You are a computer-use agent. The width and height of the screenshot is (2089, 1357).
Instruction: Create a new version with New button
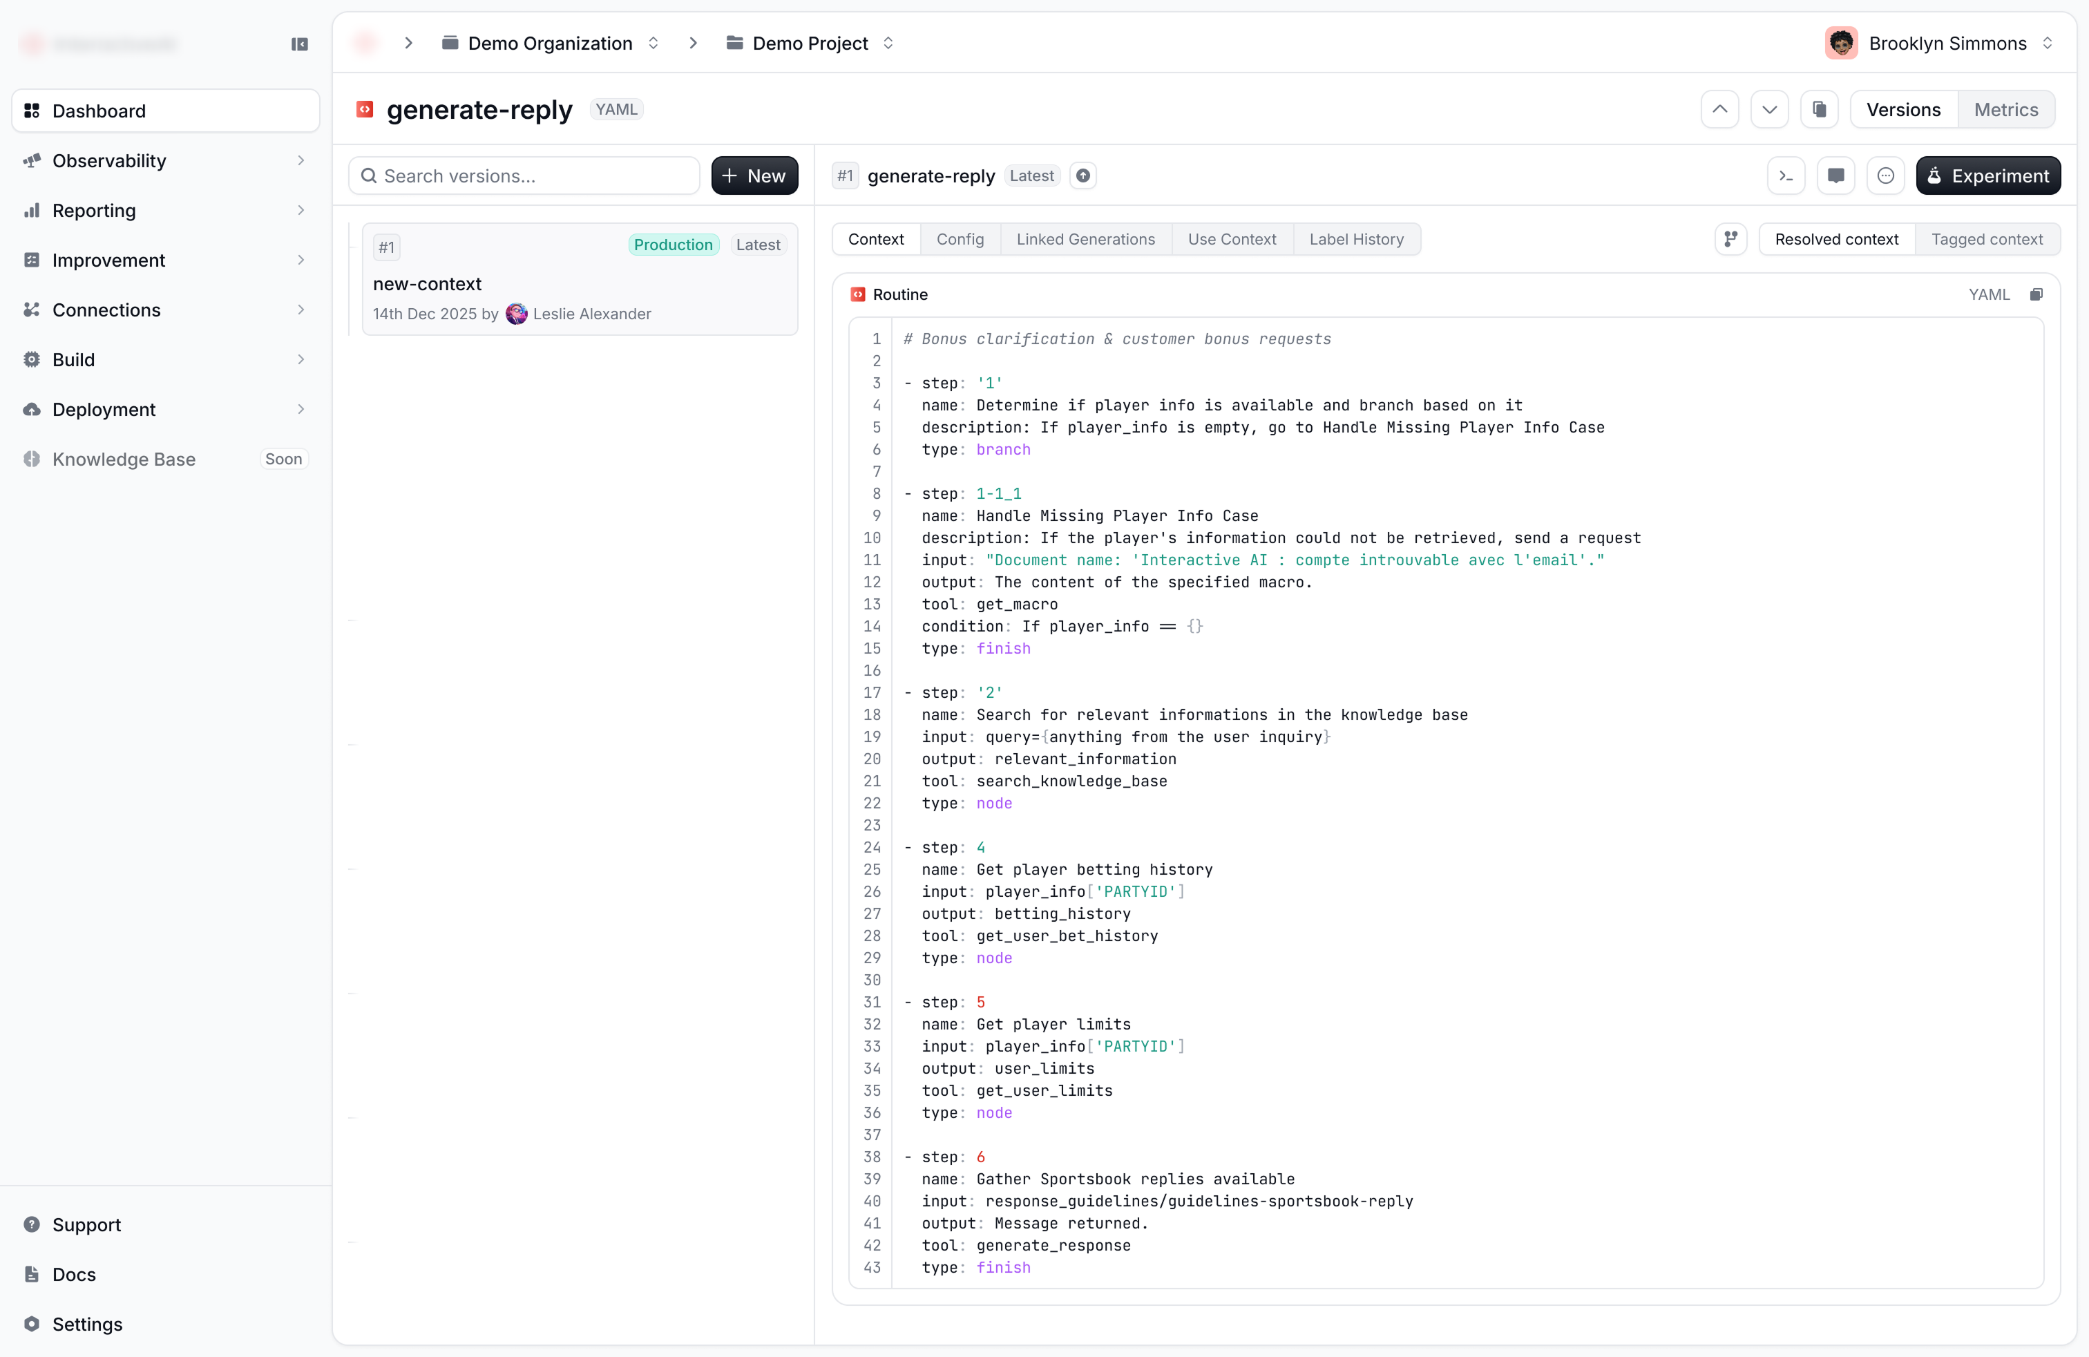tap(754, 175)
